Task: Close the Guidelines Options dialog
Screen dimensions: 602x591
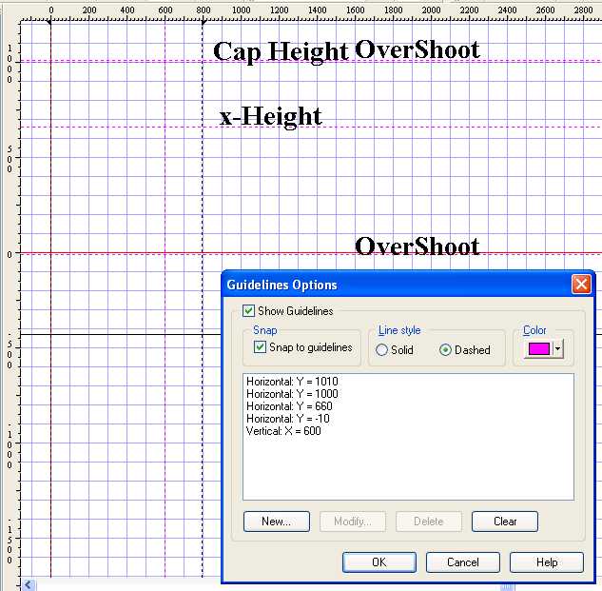Action: tap(581, 285)
